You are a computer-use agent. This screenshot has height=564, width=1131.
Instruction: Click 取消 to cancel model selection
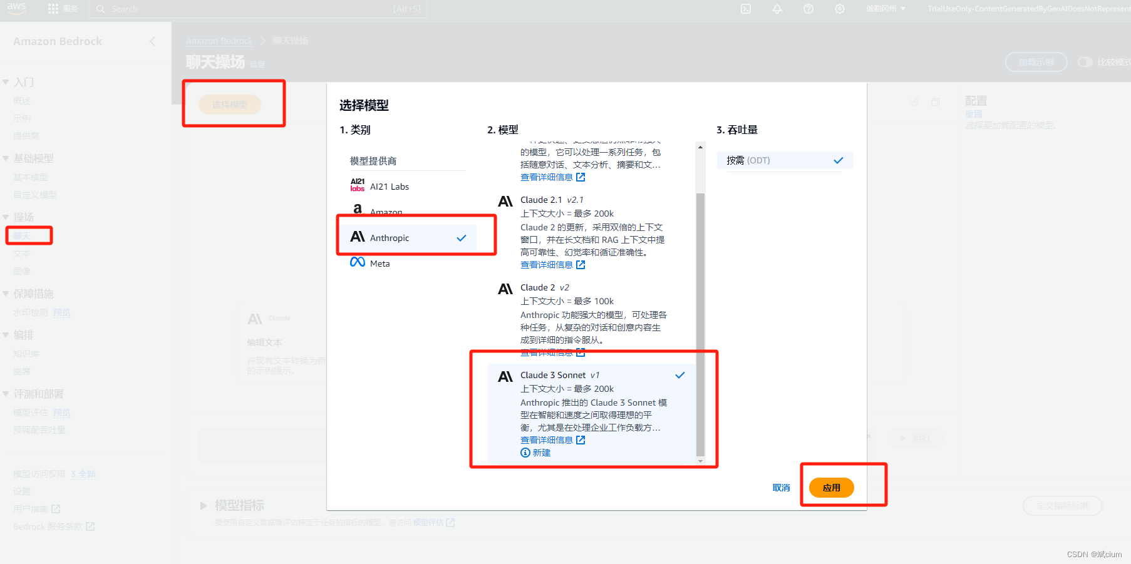point(781,488)
